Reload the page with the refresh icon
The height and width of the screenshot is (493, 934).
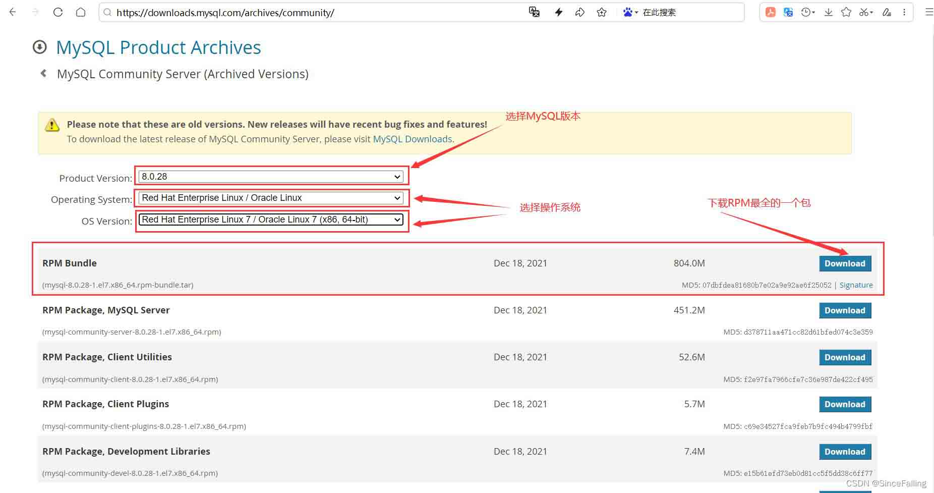coord(58,12)
